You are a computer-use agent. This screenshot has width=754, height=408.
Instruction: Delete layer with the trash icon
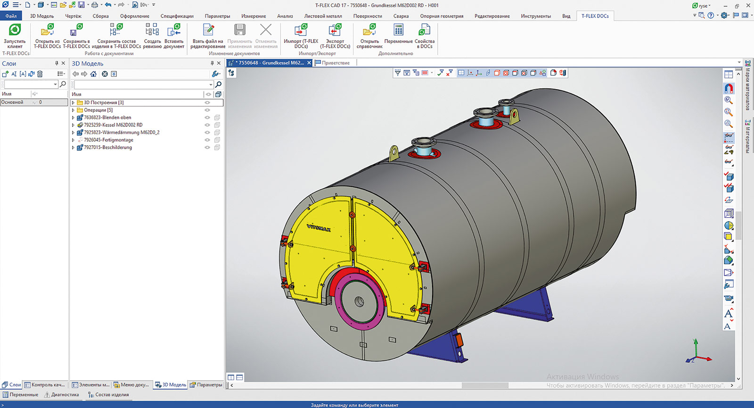(x=40, y=74)
